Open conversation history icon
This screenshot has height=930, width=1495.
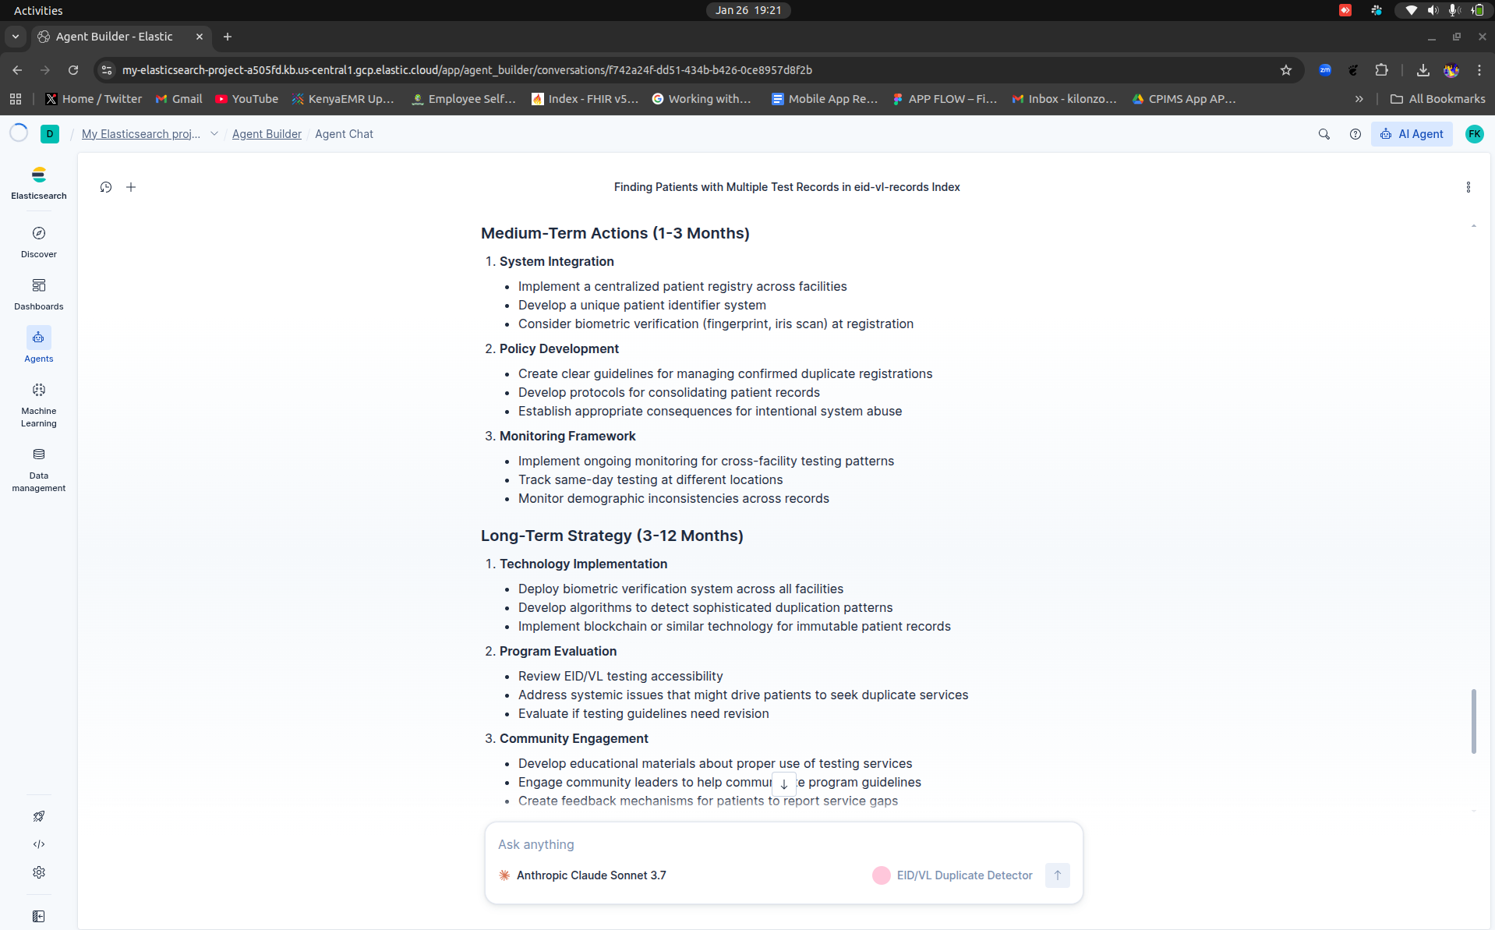coord(106,187)
